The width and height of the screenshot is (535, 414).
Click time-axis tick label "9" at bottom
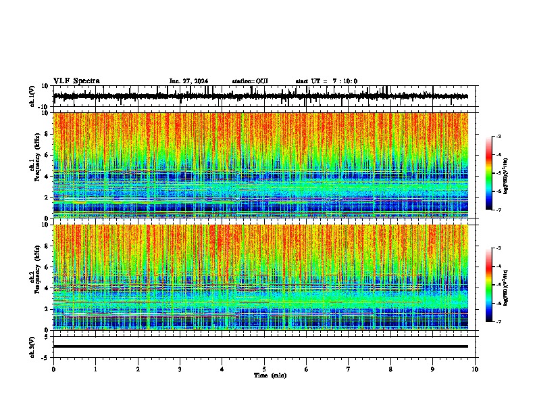point(432,369)
